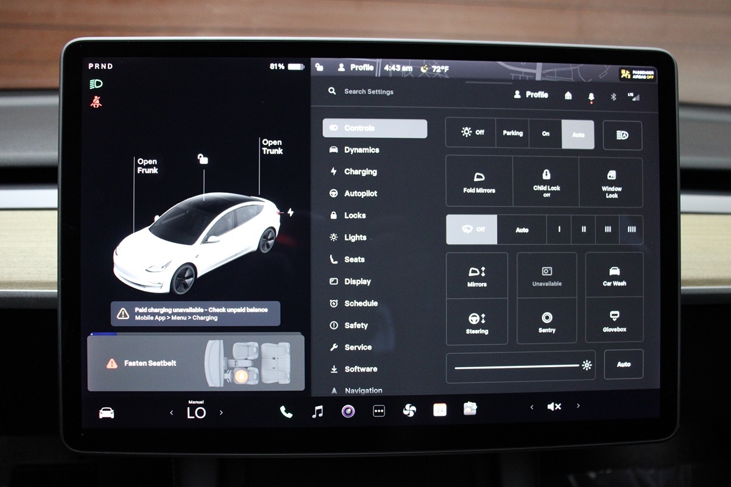The height and width of the screenshot is (487, 731).
Task: Open the Charging settings menu
Action: point(360,172)
